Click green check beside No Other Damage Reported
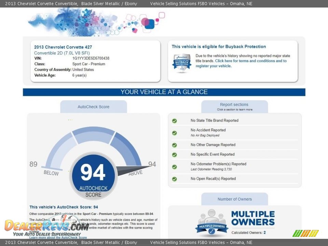Image resolution: width=328 pixels, height=246 pixels. (x=175, y=145)
